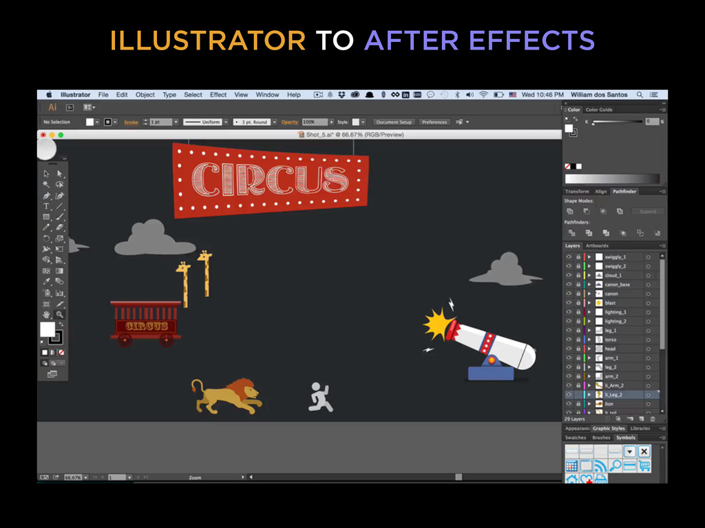
Task: Select the Column Graph tool
Action: point(59,293)
